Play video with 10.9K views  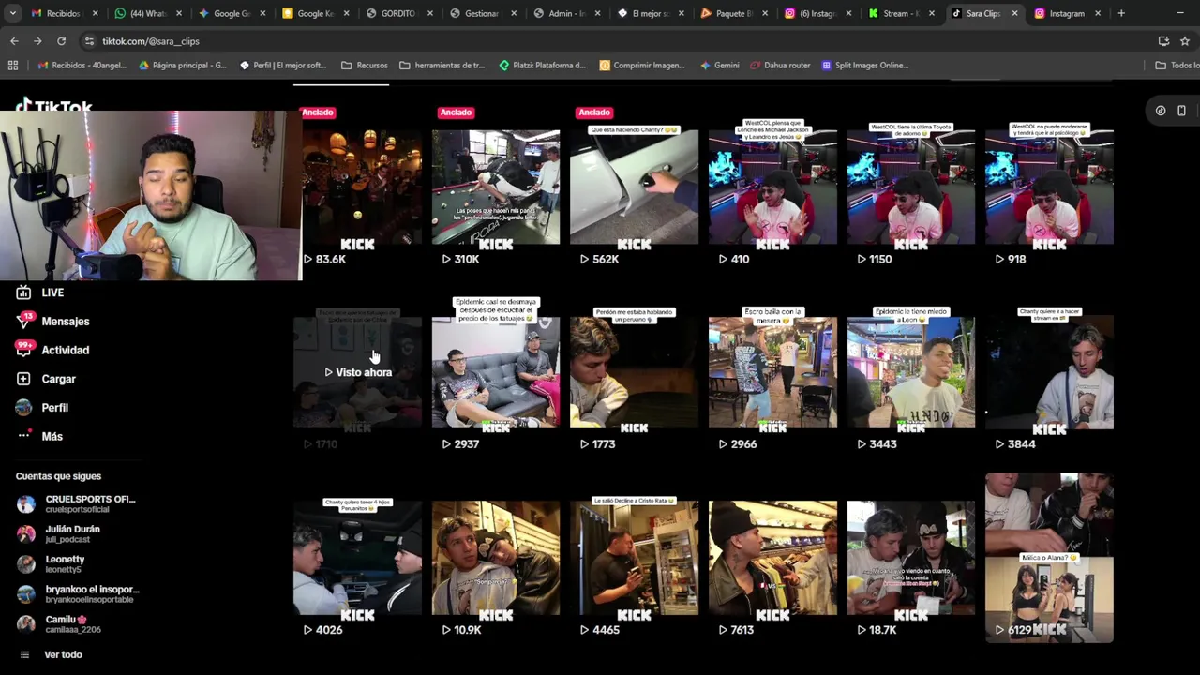pos(496,558)
